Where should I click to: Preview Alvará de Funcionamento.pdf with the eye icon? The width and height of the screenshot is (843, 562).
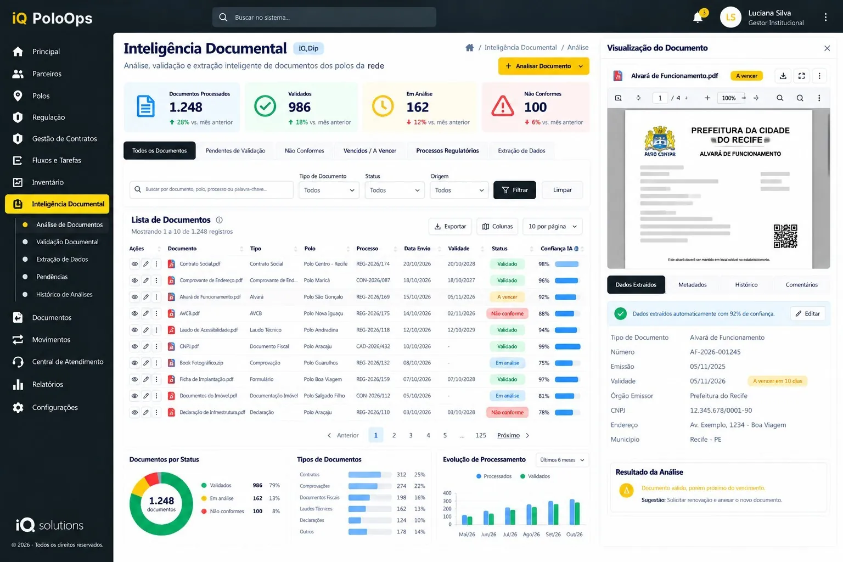coord(134,297)
